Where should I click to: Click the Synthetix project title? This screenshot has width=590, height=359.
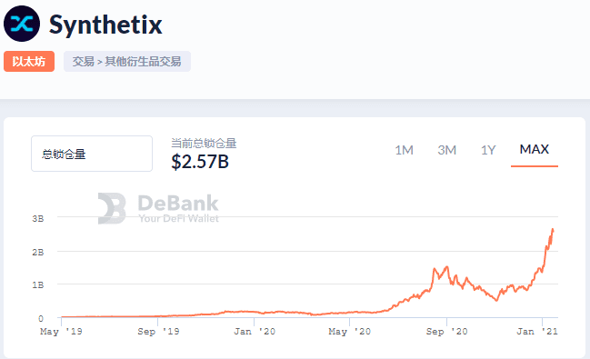[105, 25]
